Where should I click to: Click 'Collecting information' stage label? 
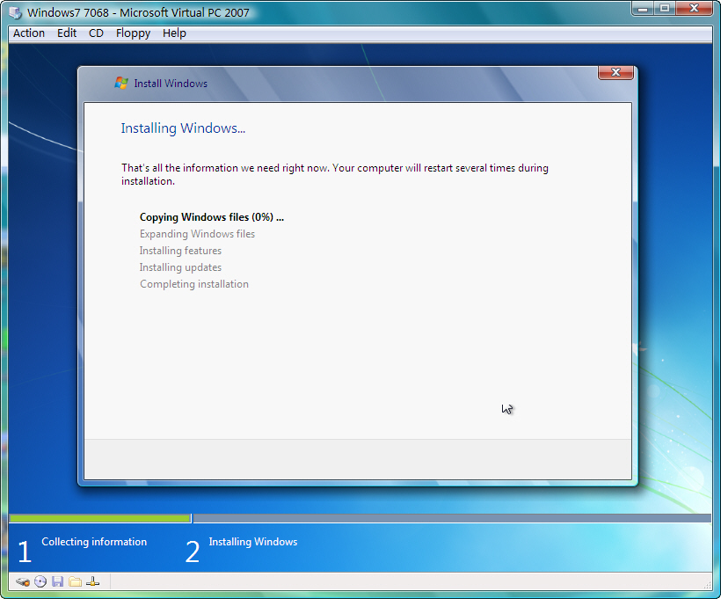(94, 542)
